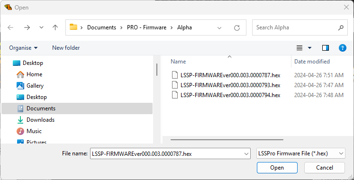Click date 2024-04-26 7:51 AM
Image resolution: width=354 pixels, height=180 pixels.
(319, 75)
